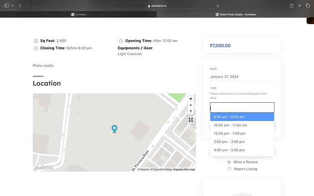
Task: Click the Light Cameras equipment text
Action: tap(130, 54)
